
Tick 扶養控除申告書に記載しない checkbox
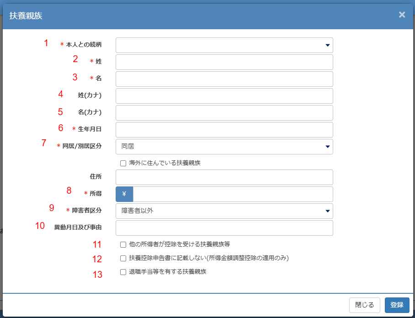point(123,258)
